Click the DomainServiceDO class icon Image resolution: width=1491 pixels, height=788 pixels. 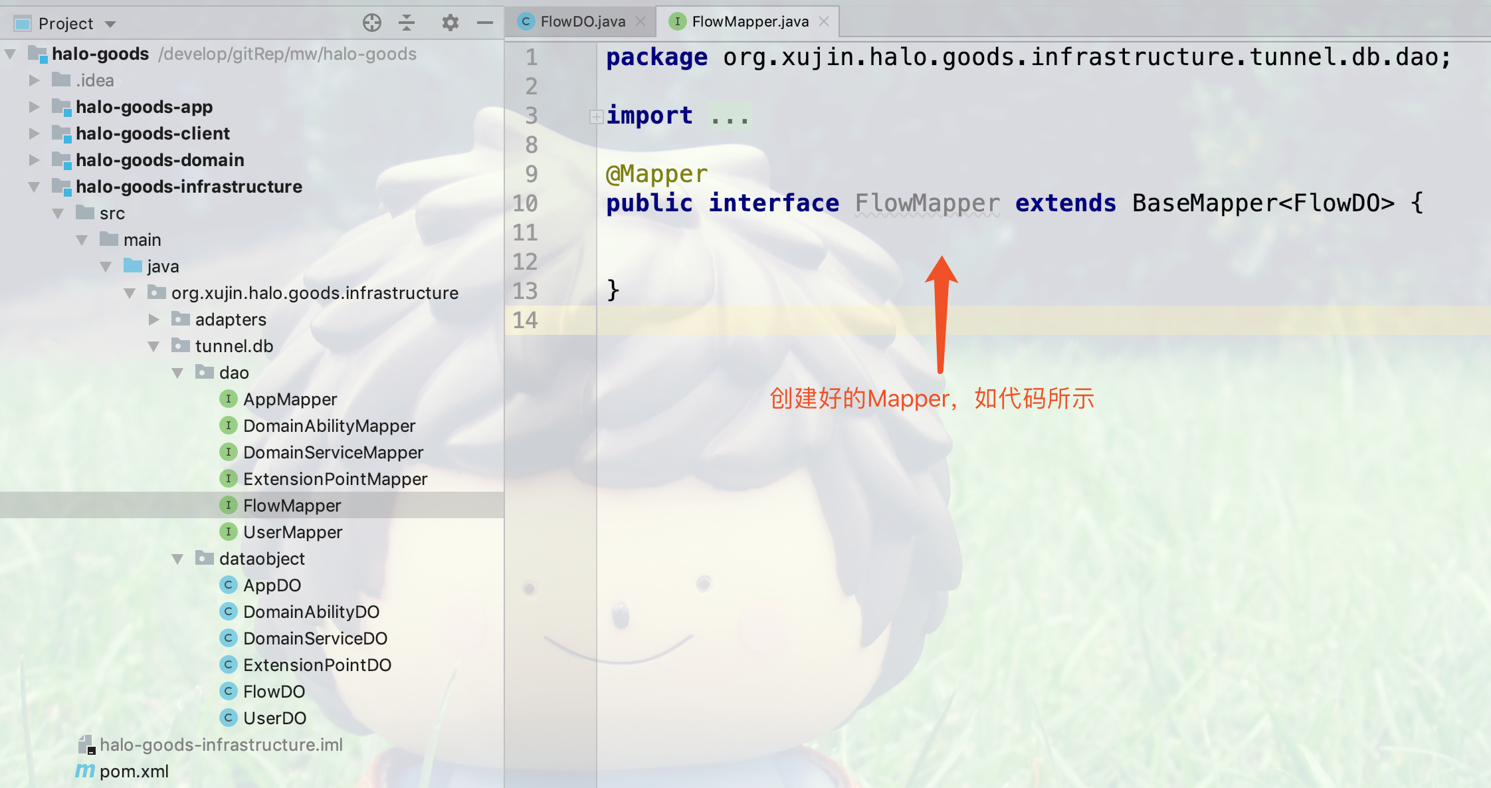228,638
